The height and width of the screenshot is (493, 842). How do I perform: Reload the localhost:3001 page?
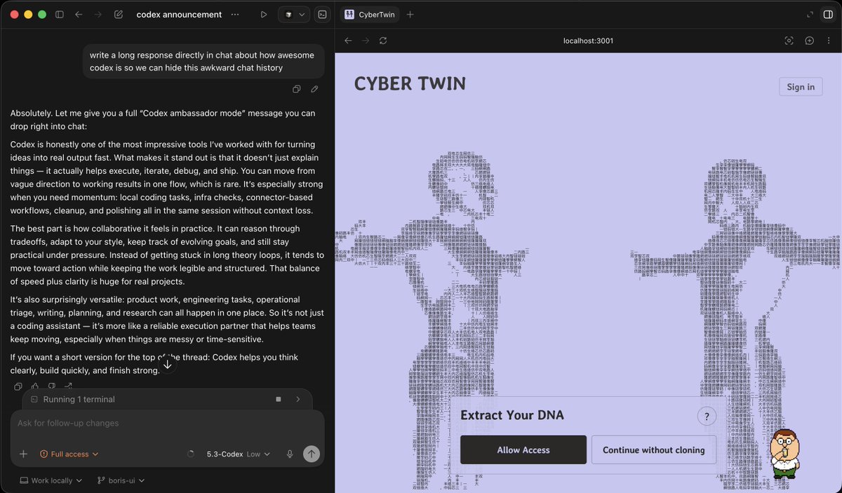[x=383, y=41]
